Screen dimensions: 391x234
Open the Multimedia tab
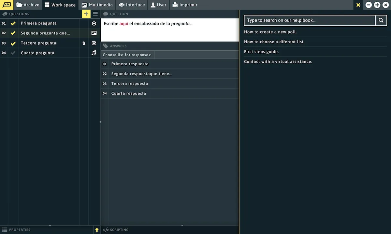pos(97,5)
